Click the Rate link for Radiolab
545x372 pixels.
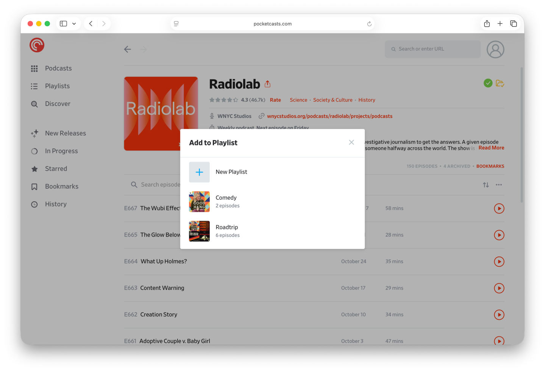pyautogui.click(x=275, y=100)
